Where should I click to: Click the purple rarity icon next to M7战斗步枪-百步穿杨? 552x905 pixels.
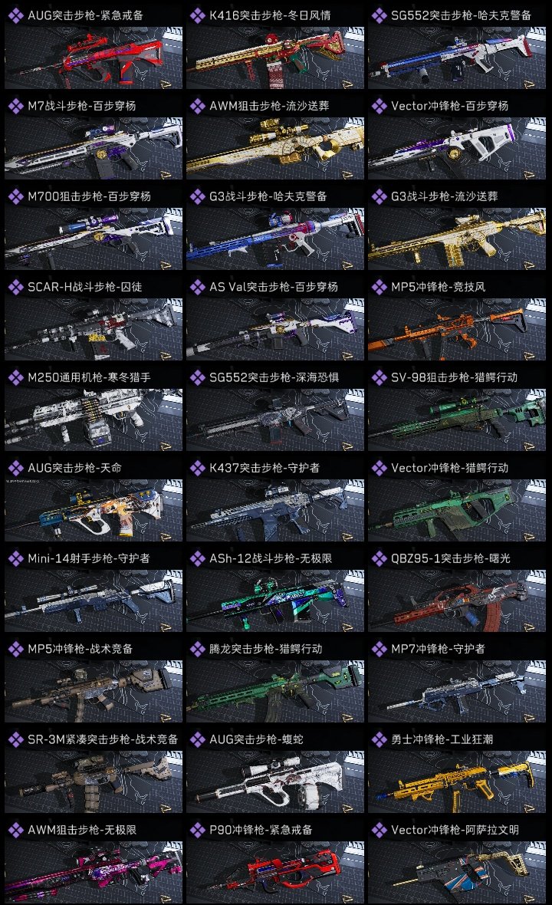(x=15, y=106)
